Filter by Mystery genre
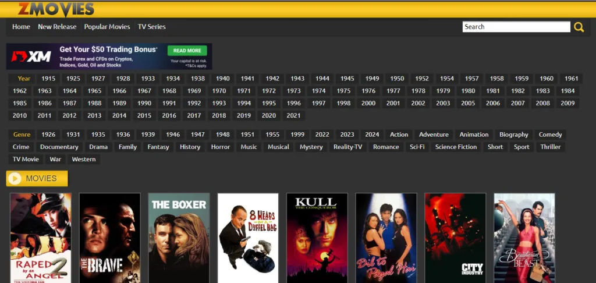Viewport: 596px width, 283px height. pyautogui.click(x=311, y=147)
